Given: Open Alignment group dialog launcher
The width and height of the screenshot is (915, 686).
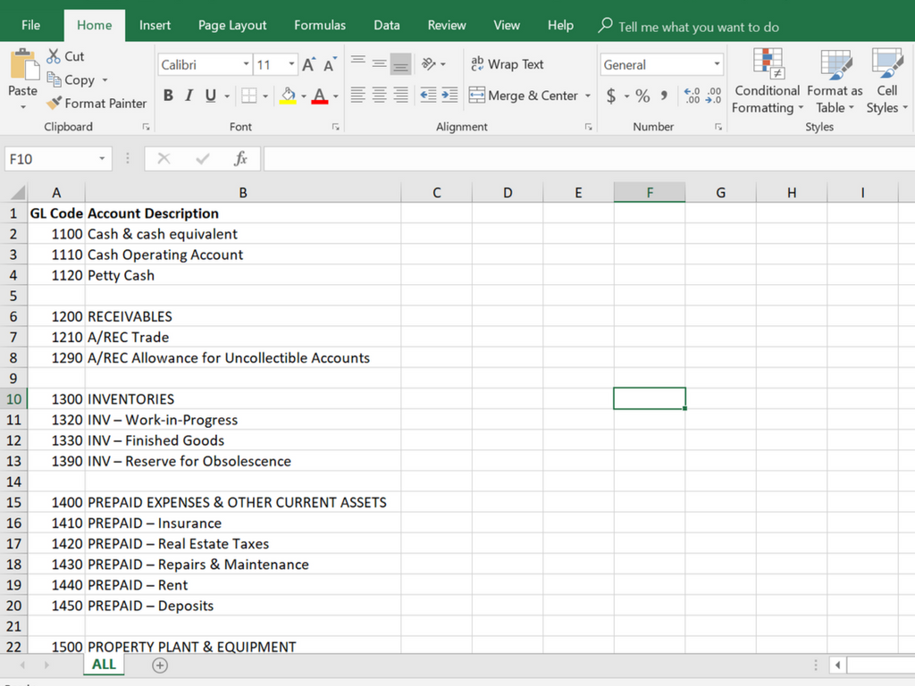Looking at the screenshot, I should (588, 127).
